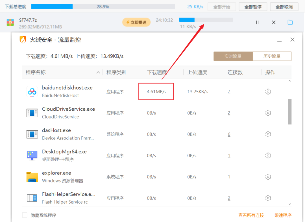This screenshot has height=222, width=305.
Task: Open settings gear for CloudDriveService.exe
Action: (268, 113)
